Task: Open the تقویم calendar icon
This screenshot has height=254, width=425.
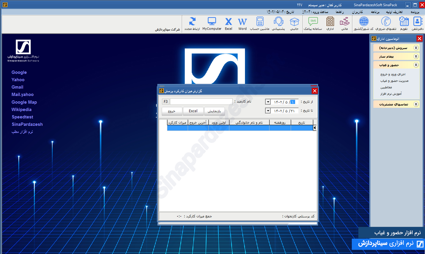Action: [x=404, y=24]
